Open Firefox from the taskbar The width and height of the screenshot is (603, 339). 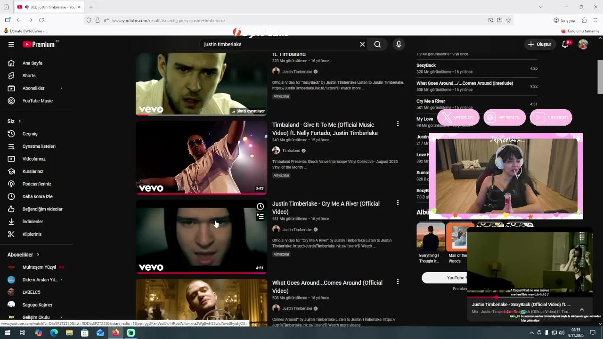(x=115, y=333)
